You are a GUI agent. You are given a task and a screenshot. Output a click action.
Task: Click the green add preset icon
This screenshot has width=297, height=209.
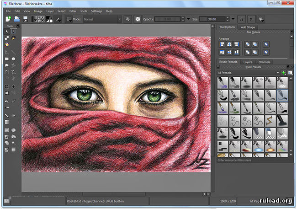click(284, 73)
